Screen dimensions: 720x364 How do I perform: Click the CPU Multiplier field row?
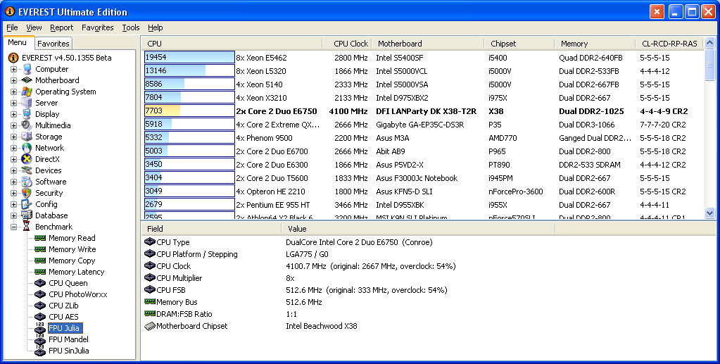[430, 278]
